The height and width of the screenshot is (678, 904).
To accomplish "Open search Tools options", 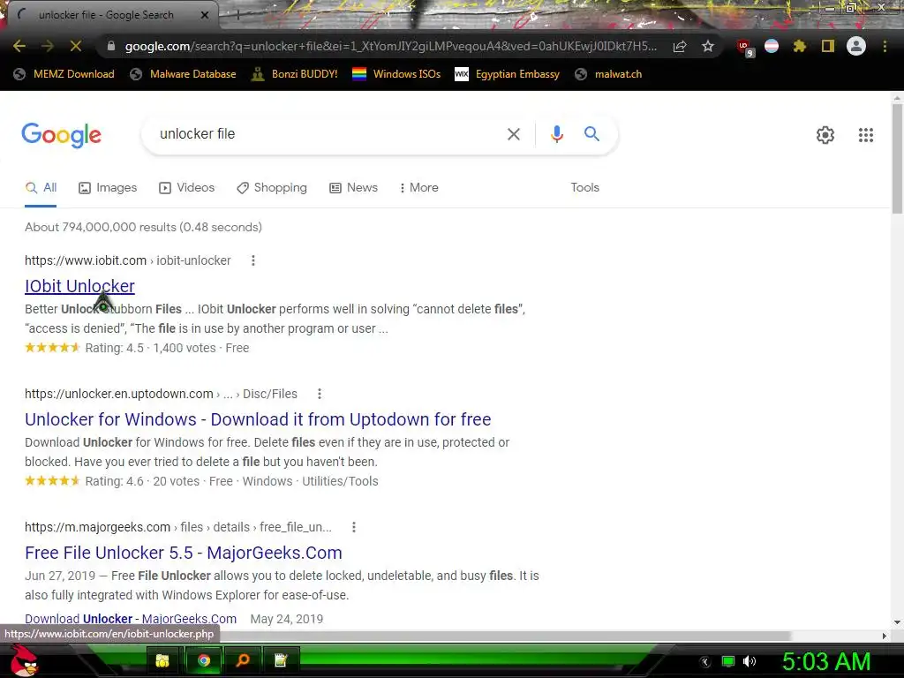I will click(584, 188).
